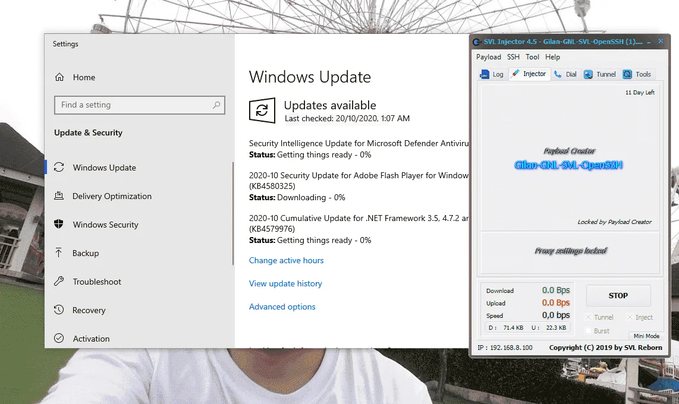Image resolution: width=679 pixels, height=404 pixels.
Task: Toggle the Burst checkbox
Action: 588,331
